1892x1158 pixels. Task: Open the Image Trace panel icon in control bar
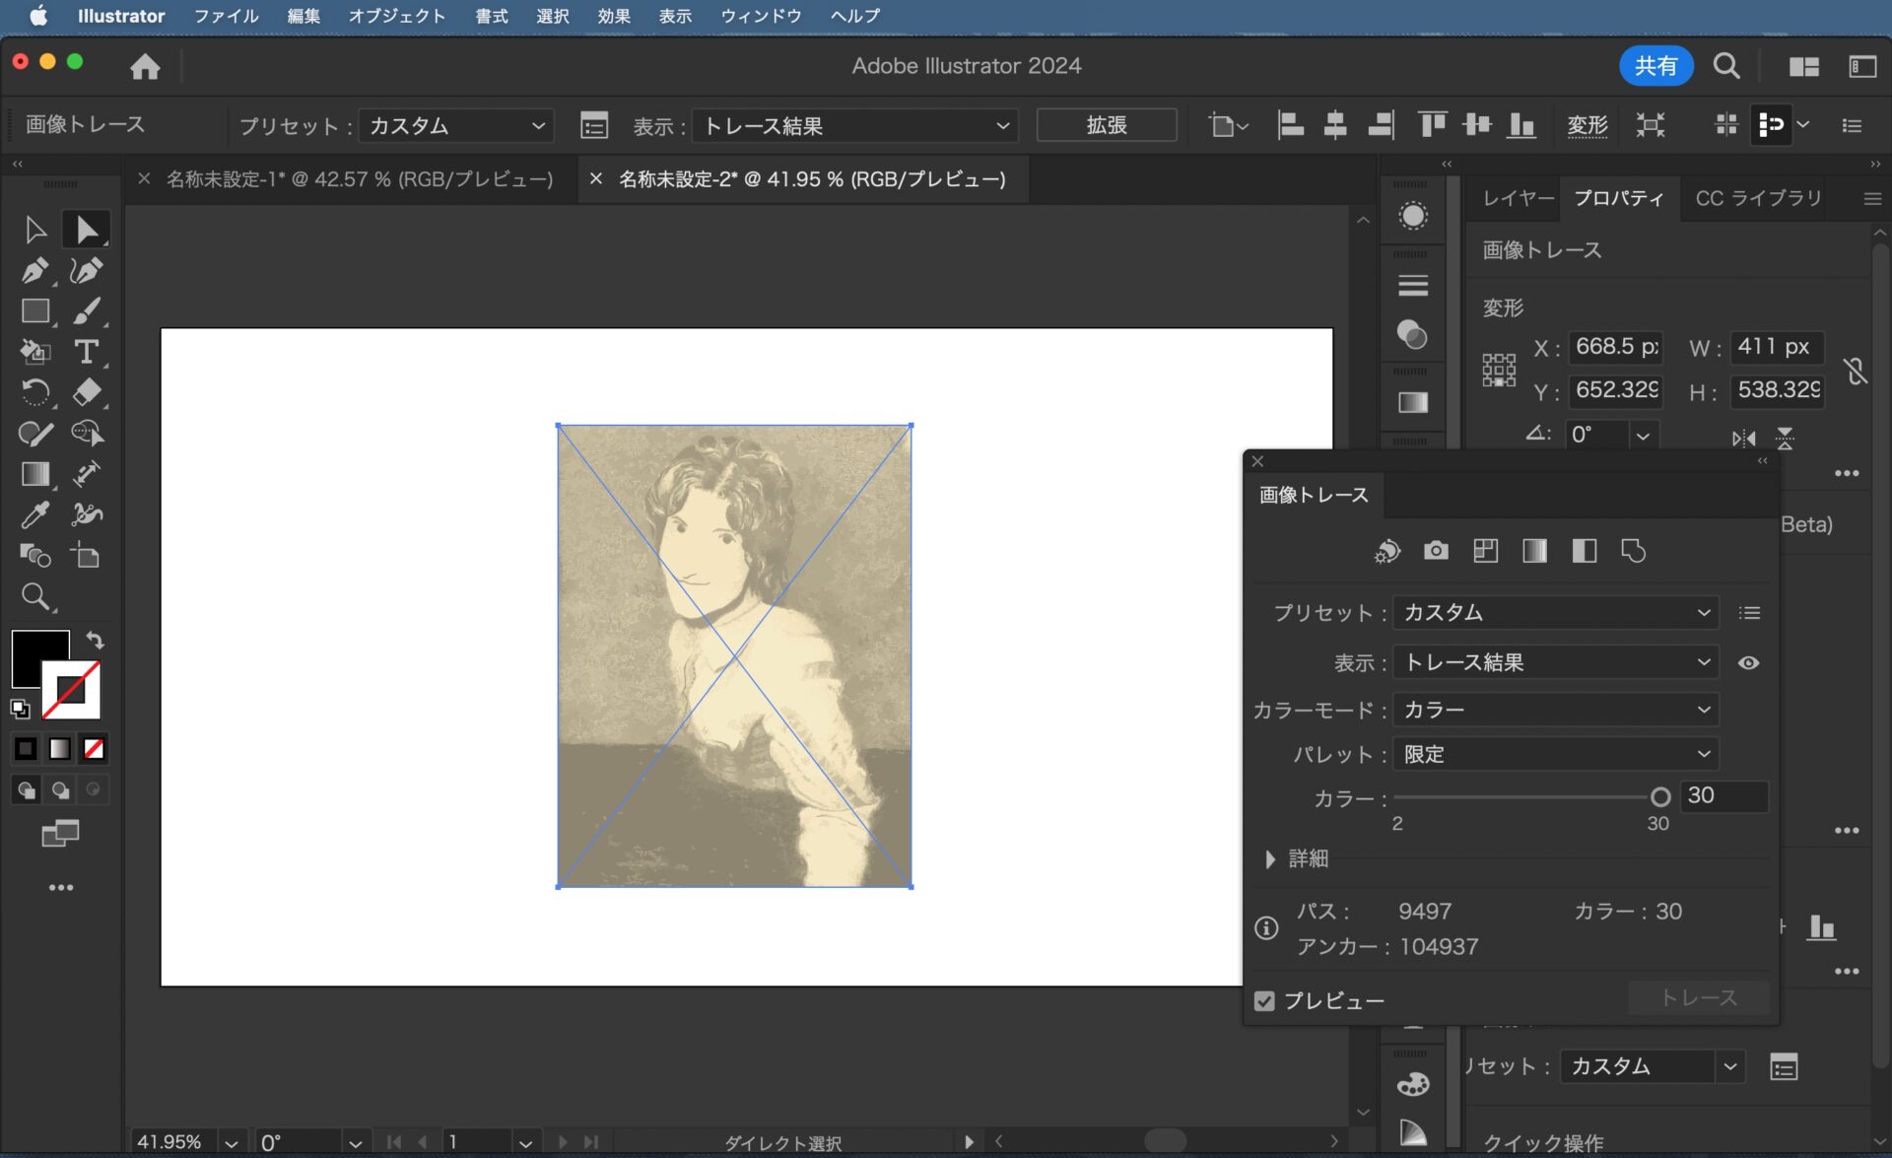(594, 126)
